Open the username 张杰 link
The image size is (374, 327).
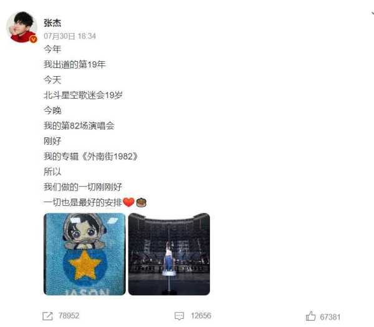point(52,23)
